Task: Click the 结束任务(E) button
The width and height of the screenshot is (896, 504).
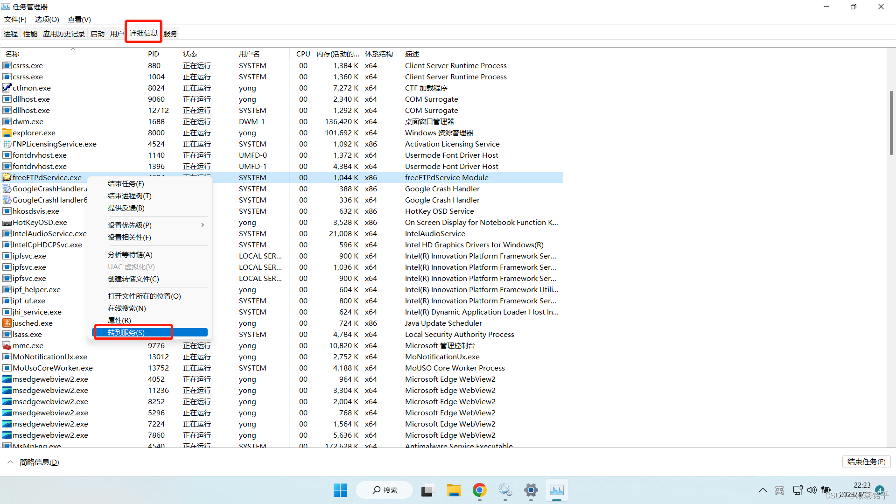Action: coord(866,462)
